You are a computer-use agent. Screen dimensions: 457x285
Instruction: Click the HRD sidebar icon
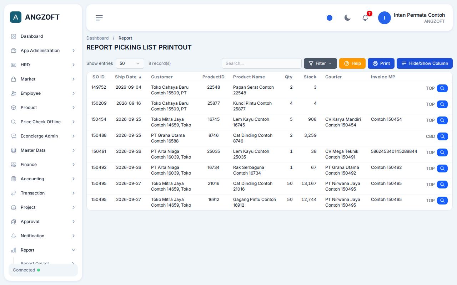tap(14, 65)
